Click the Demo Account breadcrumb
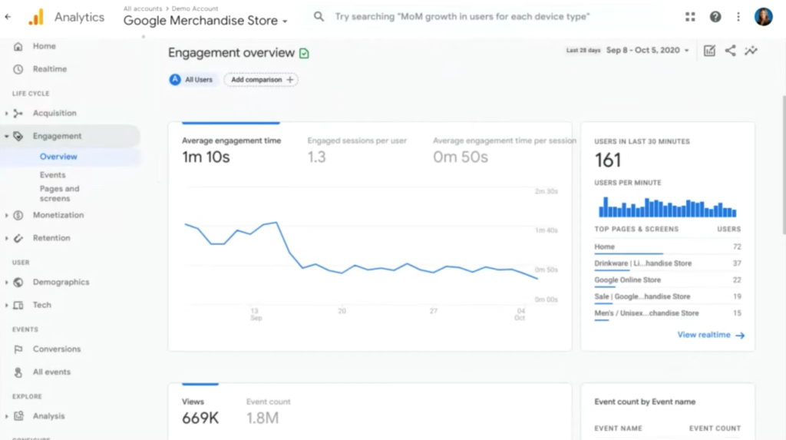Image resolution: width=786 pixels, height=440 pixels. click(x=194, y=8)
